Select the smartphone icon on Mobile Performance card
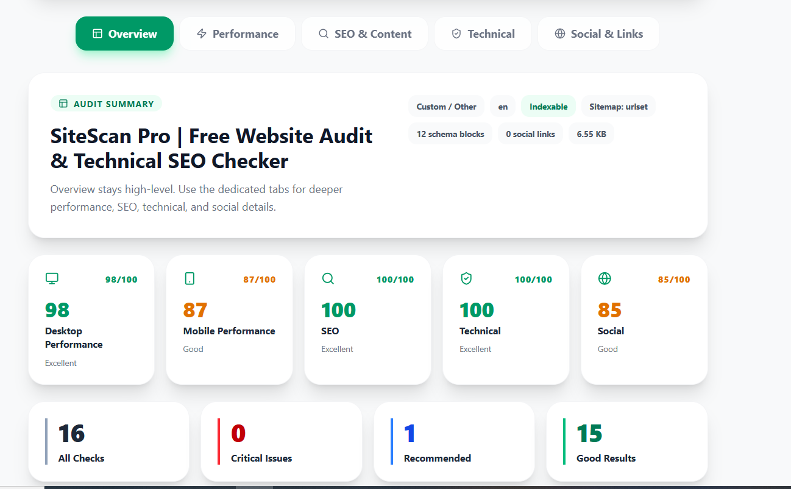Viewport: 791px width, 489px height. point(190,278)
